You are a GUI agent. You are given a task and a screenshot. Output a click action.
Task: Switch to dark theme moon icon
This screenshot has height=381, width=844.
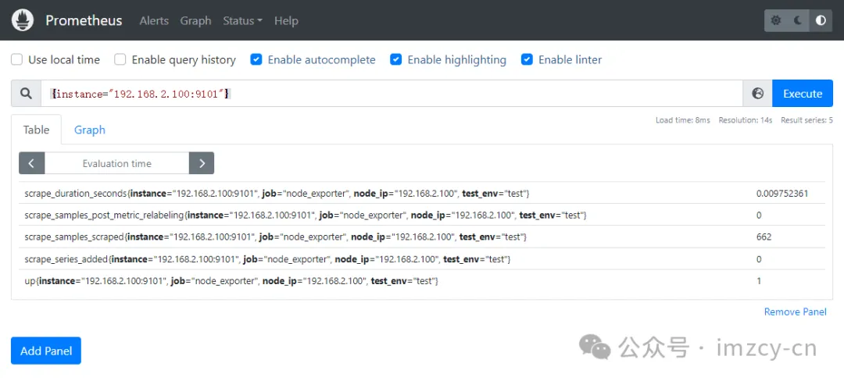pos(798,20)
